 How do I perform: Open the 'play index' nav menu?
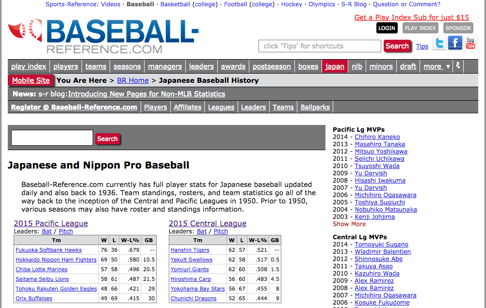click(29, 66)
